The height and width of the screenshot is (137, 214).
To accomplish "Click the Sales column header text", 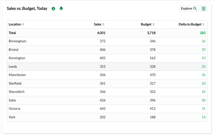I will point(98,24).
